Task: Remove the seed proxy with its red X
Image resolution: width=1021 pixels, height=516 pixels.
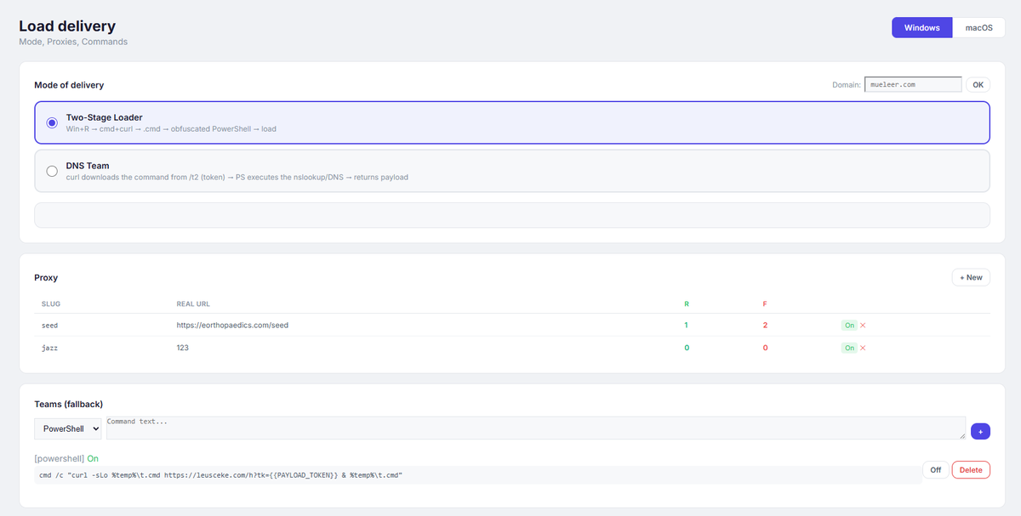Action: pyautogui.click(x=863, y=325)
